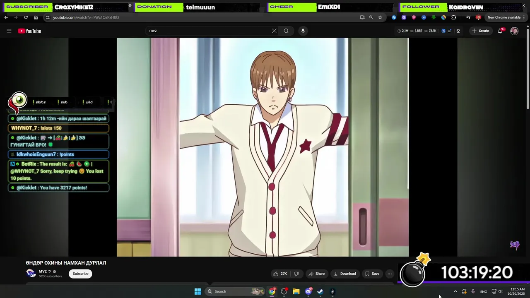Subscribe to the MVz channel

(80, 274)
